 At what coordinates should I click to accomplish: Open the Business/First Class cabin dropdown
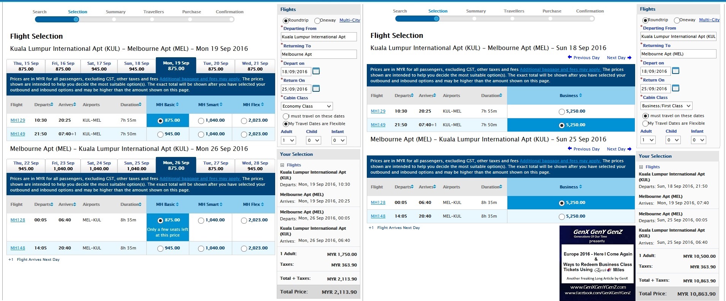[x=666, y=106]
